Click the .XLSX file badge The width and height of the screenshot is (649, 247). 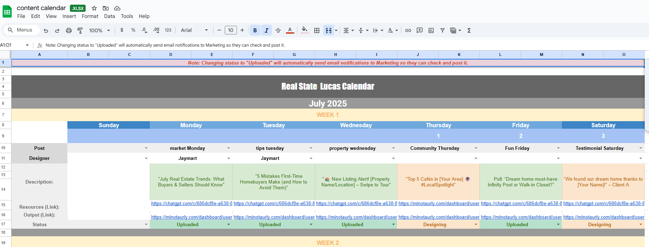point(78,8)
